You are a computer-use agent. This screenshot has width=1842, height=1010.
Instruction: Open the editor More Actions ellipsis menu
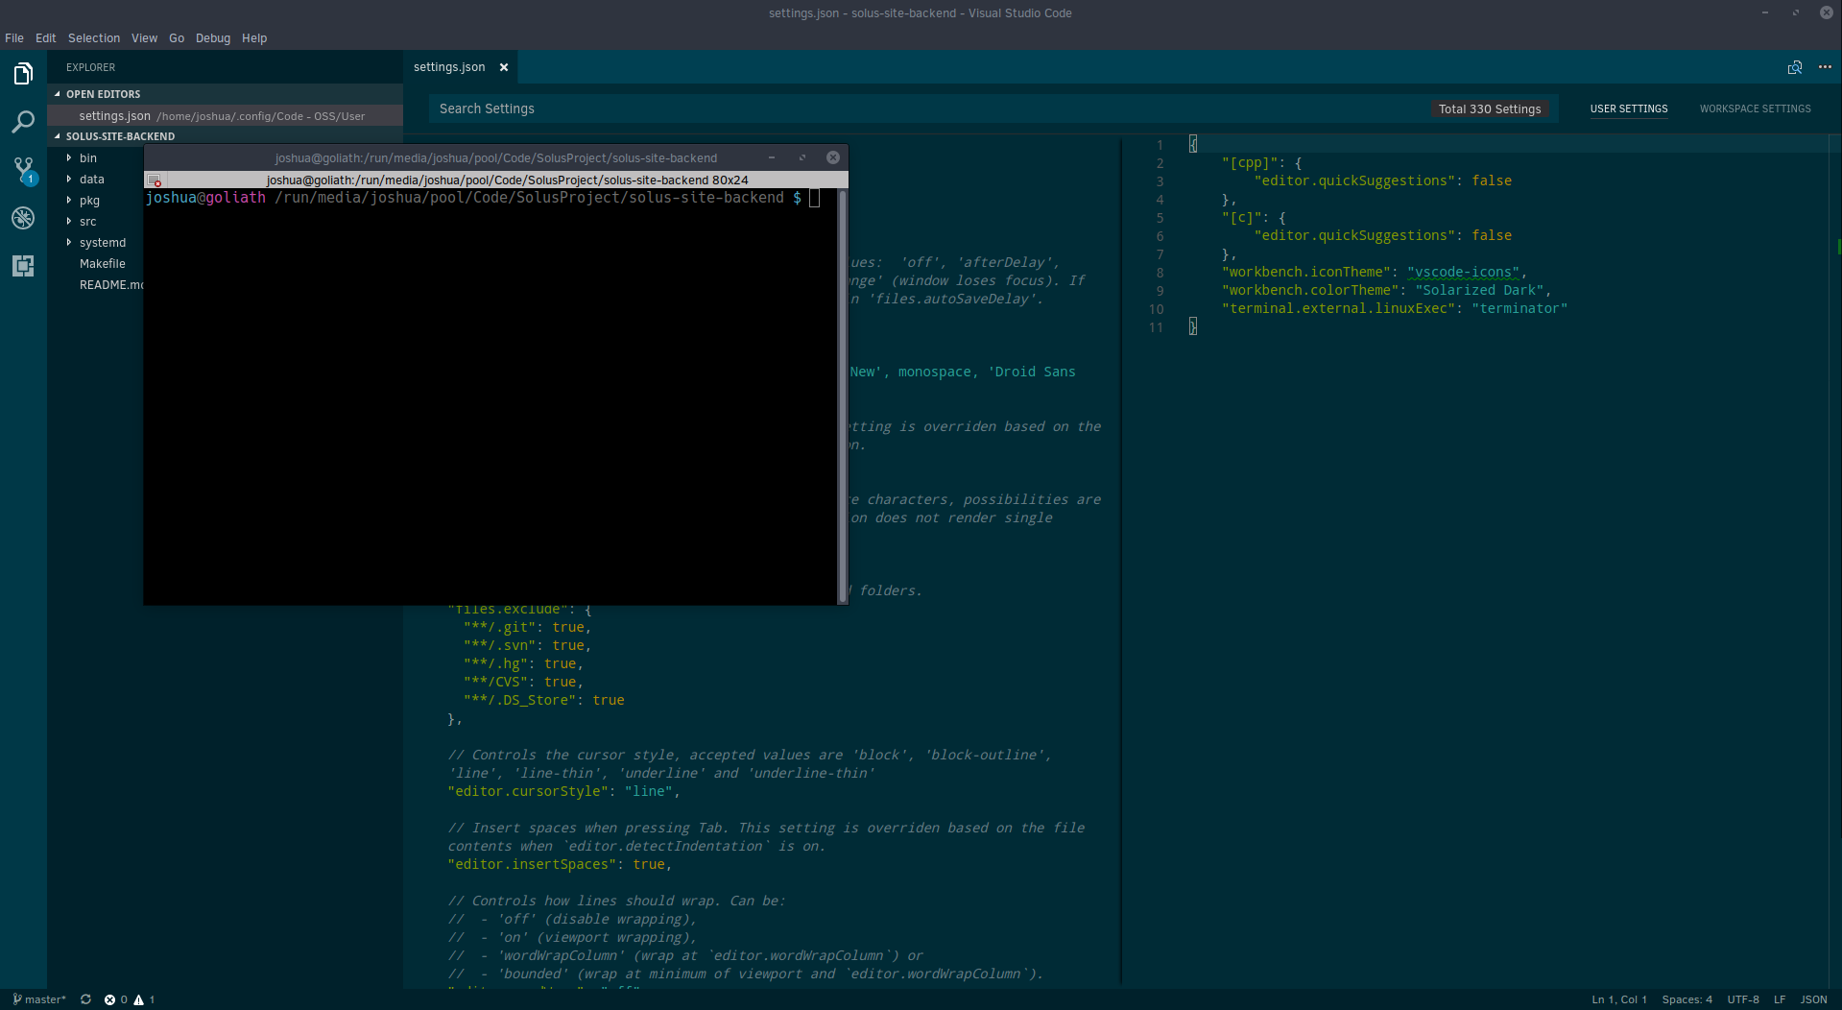pos(1825,67)
